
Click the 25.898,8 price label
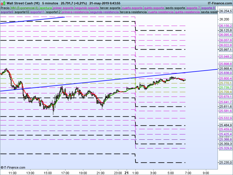coord(225,64)
